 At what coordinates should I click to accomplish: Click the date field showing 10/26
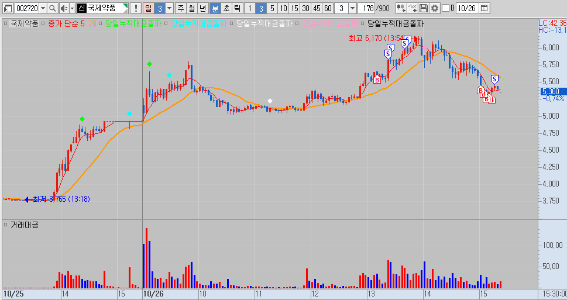tap(467, 8)
